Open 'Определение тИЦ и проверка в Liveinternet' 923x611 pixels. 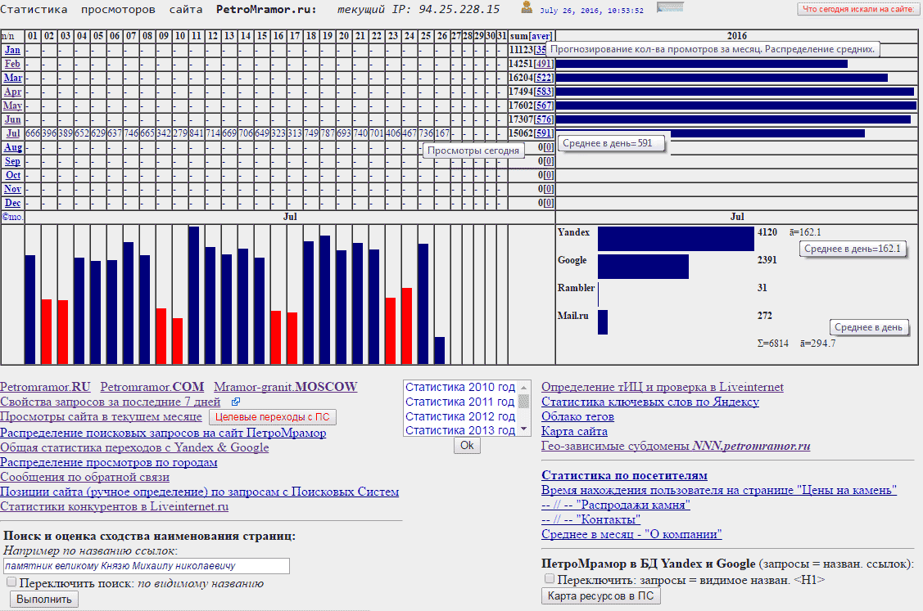[x=663, y=387]
